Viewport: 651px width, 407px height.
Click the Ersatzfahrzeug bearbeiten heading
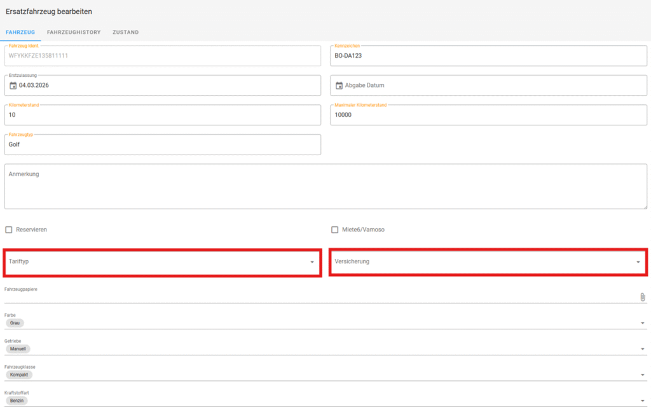(x=49, y=11)
